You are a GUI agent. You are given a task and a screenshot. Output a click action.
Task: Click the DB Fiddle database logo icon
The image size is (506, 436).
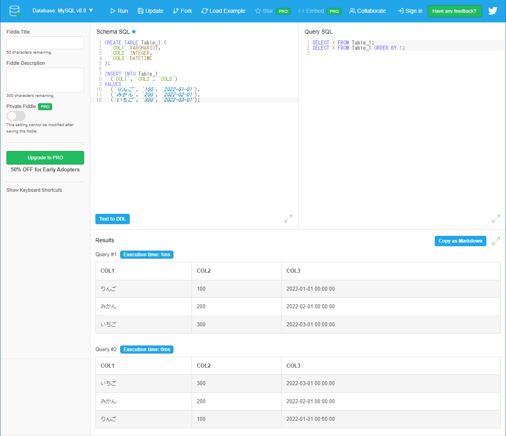[15, 11]
